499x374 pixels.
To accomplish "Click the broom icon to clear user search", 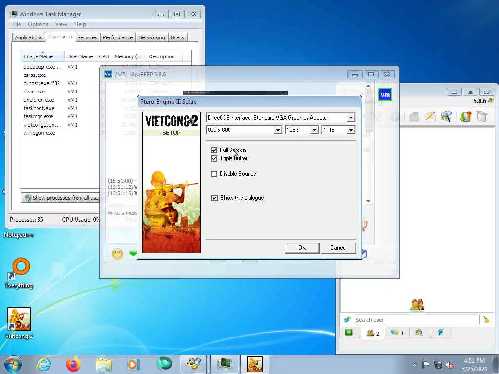I will 486,319.
